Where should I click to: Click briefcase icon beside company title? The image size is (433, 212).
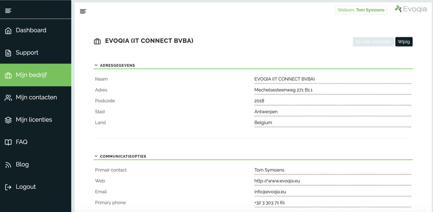pyautogui.click(x=97, y=41)
